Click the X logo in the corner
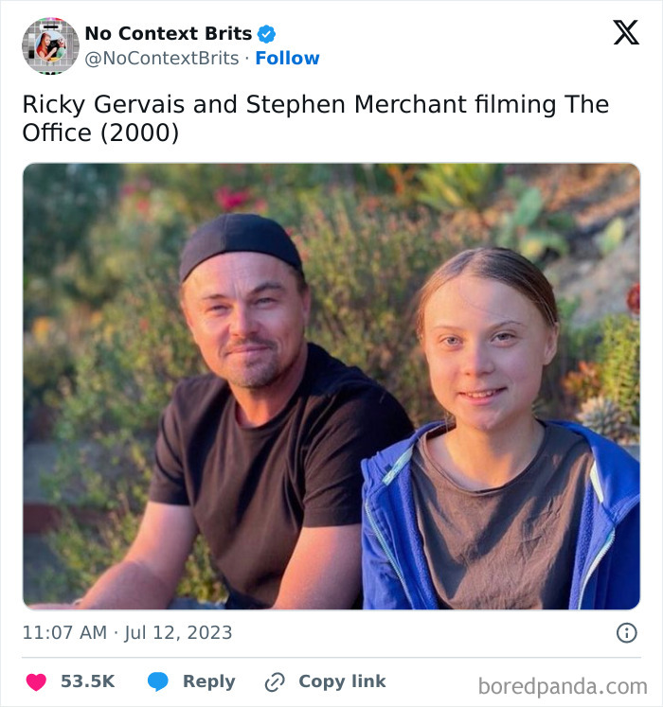 pos(625,33)
